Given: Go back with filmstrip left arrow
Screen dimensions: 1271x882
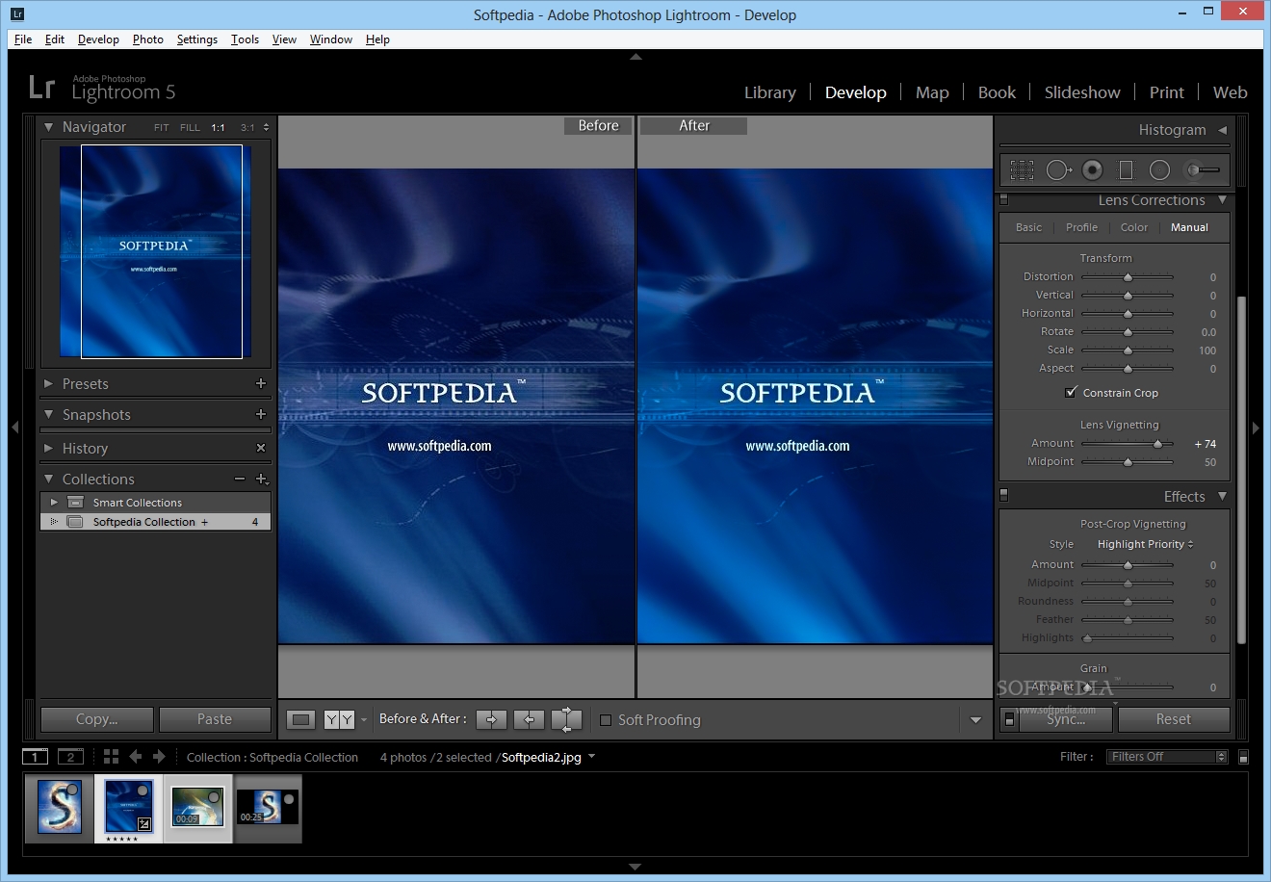Looking at the screenshot, I should tap(136, 757).
